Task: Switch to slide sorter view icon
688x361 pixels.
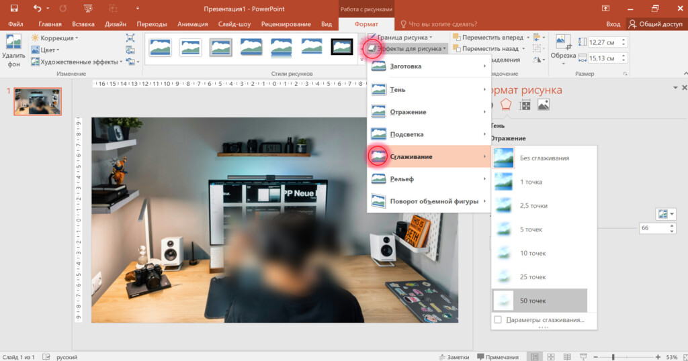Action: [552, 356]
